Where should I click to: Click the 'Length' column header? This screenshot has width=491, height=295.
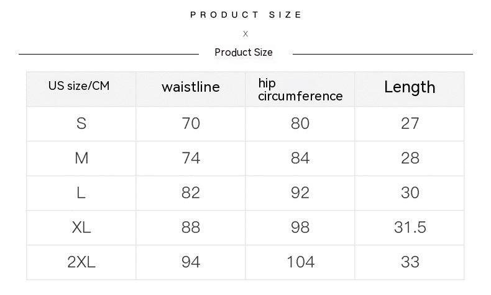click(410, 87)
